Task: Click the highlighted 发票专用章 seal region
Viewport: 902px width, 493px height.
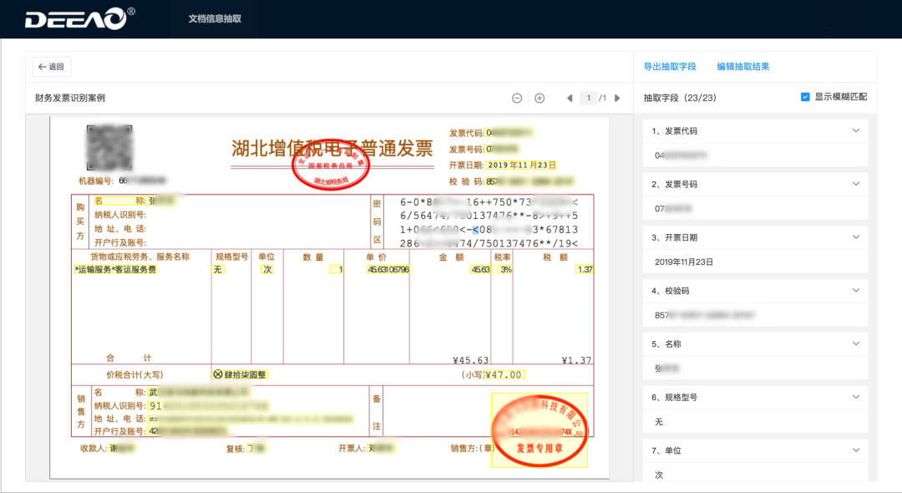Action: tap(539, 429)
